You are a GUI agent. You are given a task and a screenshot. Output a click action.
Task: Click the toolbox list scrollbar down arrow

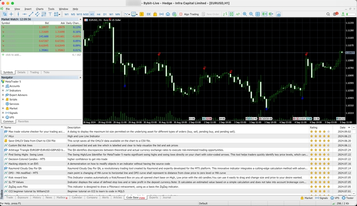coord(353,193)
